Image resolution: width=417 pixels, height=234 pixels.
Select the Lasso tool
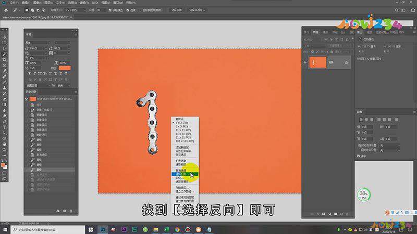[x=4, y=48]
